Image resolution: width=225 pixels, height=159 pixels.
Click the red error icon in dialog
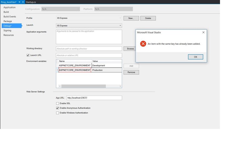[143, 44]
